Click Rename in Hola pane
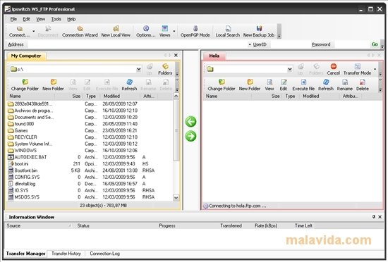388x262 pixels. point(345,85)
